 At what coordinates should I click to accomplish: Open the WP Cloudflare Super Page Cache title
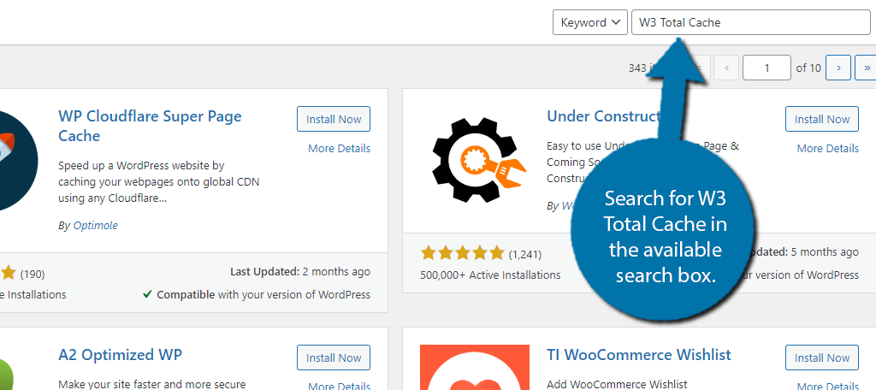[150, 127]
